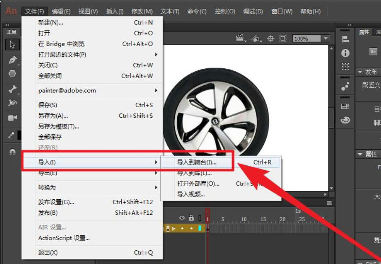Choose 导入到舞台(I)... submenu item
The width and height of the screenshot is (381, 264).
(x=221, y=162)
